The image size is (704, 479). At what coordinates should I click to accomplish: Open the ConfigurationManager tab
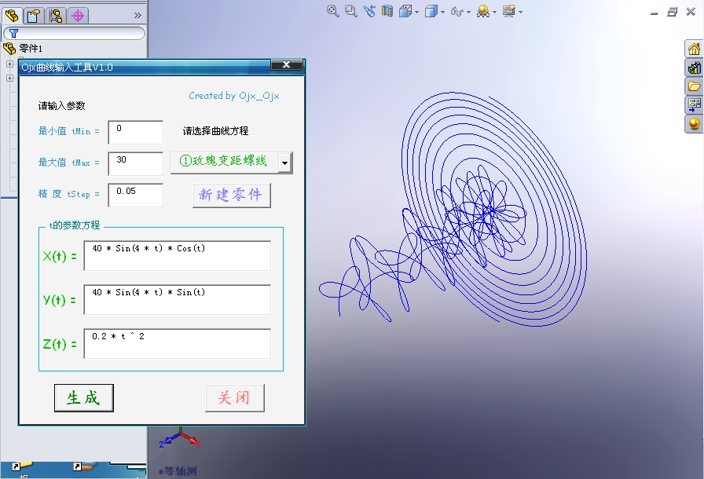[x=56, y=16]
